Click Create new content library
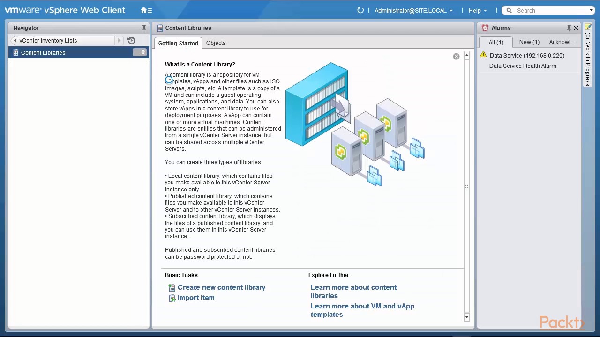This screenshot has height=337, width=600. coord(221,287)
